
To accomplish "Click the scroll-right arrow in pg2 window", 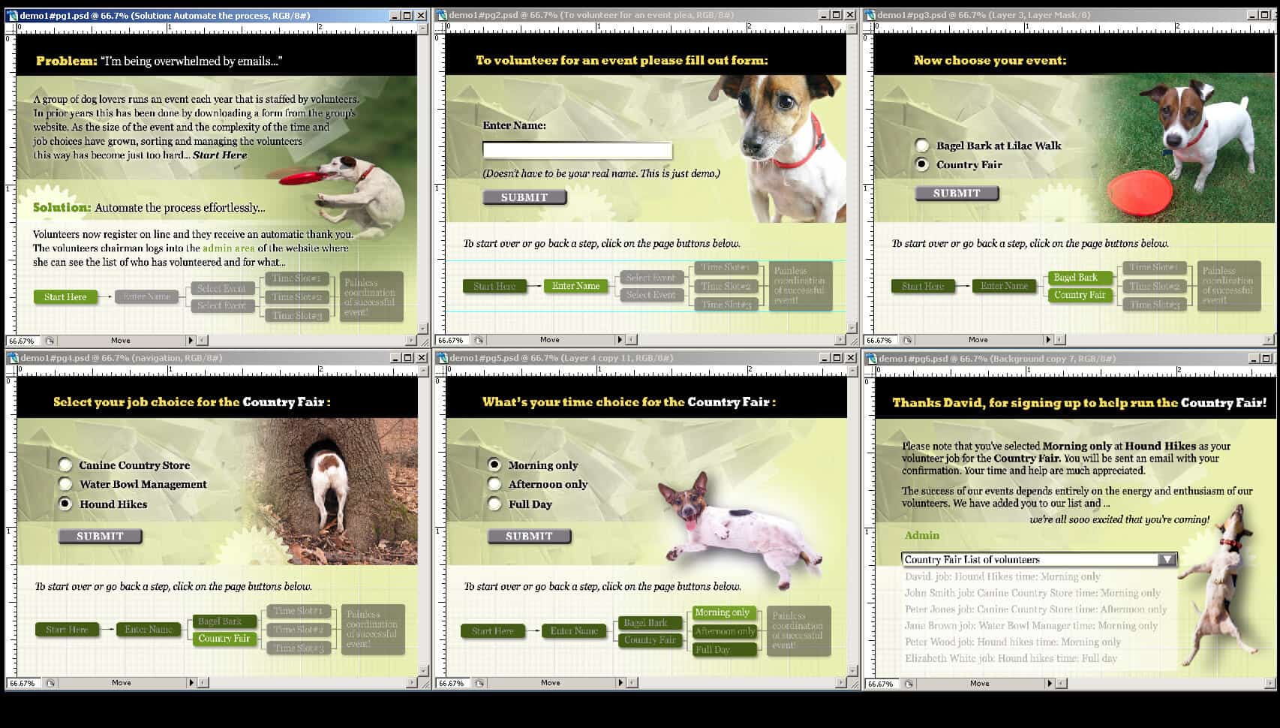I will pos(840,340).
